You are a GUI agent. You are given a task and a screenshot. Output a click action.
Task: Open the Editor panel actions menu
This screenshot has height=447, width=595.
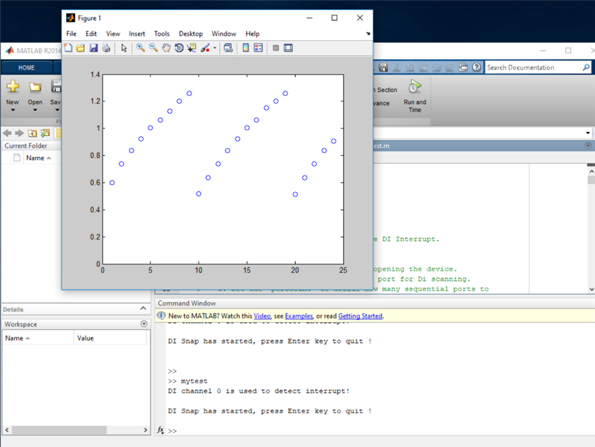pyautogui.click(x=588, y=146)
